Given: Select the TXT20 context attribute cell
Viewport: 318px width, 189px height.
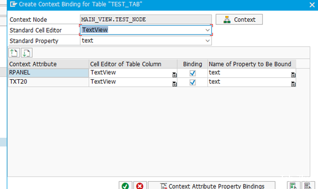Looking at the screenshot, I should pyautogui.click(x=48, y=82).
